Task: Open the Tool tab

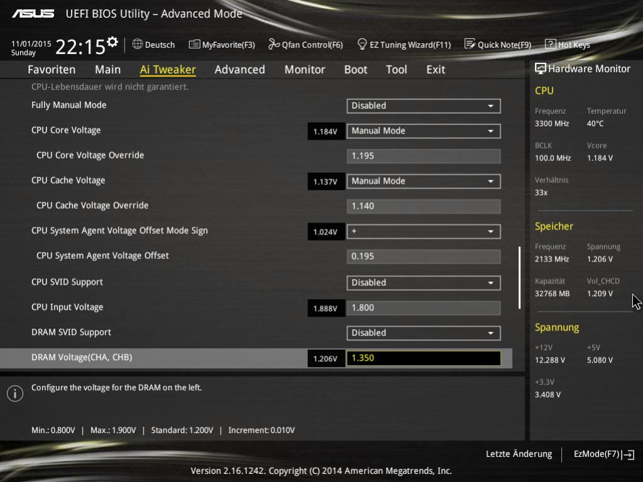Action: click(397, 70)
